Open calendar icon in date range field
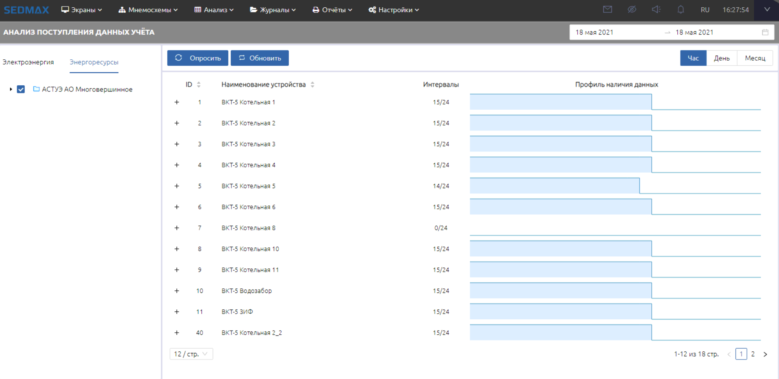Screen dimensions: 779x379 [765, 32]
